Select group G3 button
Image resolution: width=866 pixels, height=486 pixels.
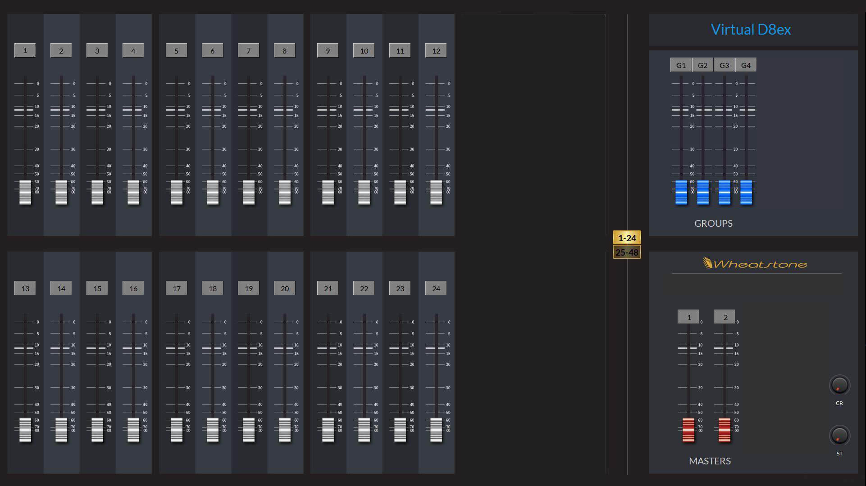pyautogui.click(x=724, y=65)
